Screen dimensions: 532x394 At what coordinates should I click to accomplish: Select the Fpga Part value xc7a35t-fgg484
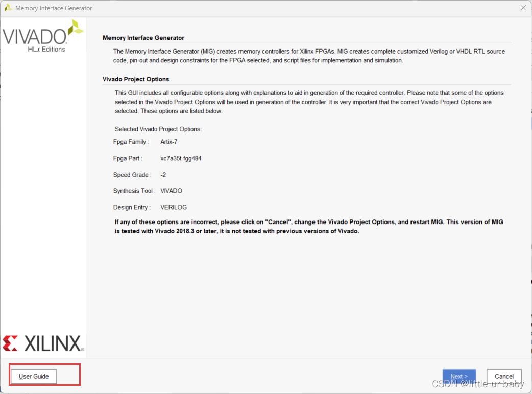pos(181,158)
